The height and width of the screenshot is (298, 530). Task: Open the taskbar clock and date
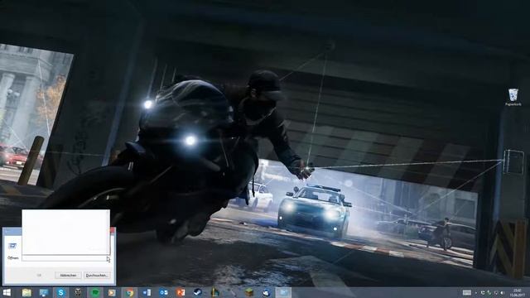click(517, 292)
